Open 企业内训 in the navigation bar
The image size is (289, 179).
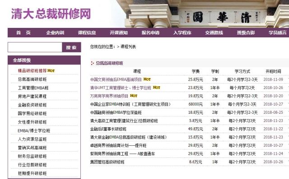(x=55, y=33)
